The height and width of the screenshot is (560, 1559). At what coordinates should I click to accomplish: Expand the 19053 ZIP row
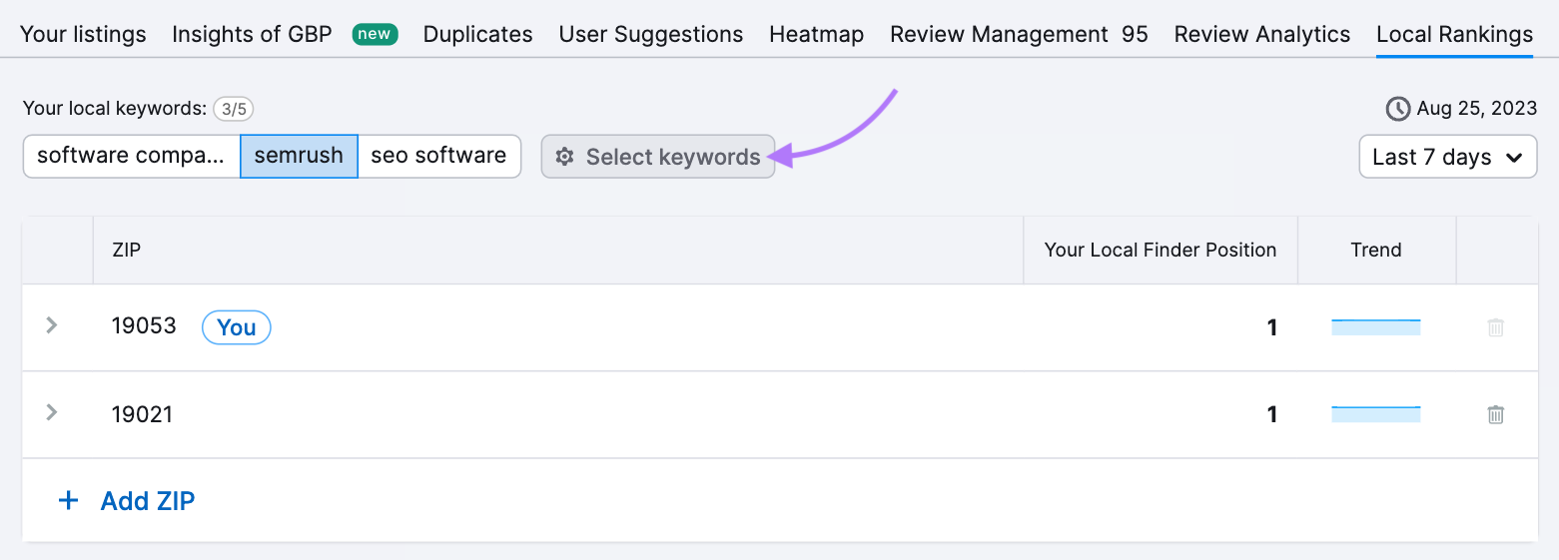tap(52, 325)
